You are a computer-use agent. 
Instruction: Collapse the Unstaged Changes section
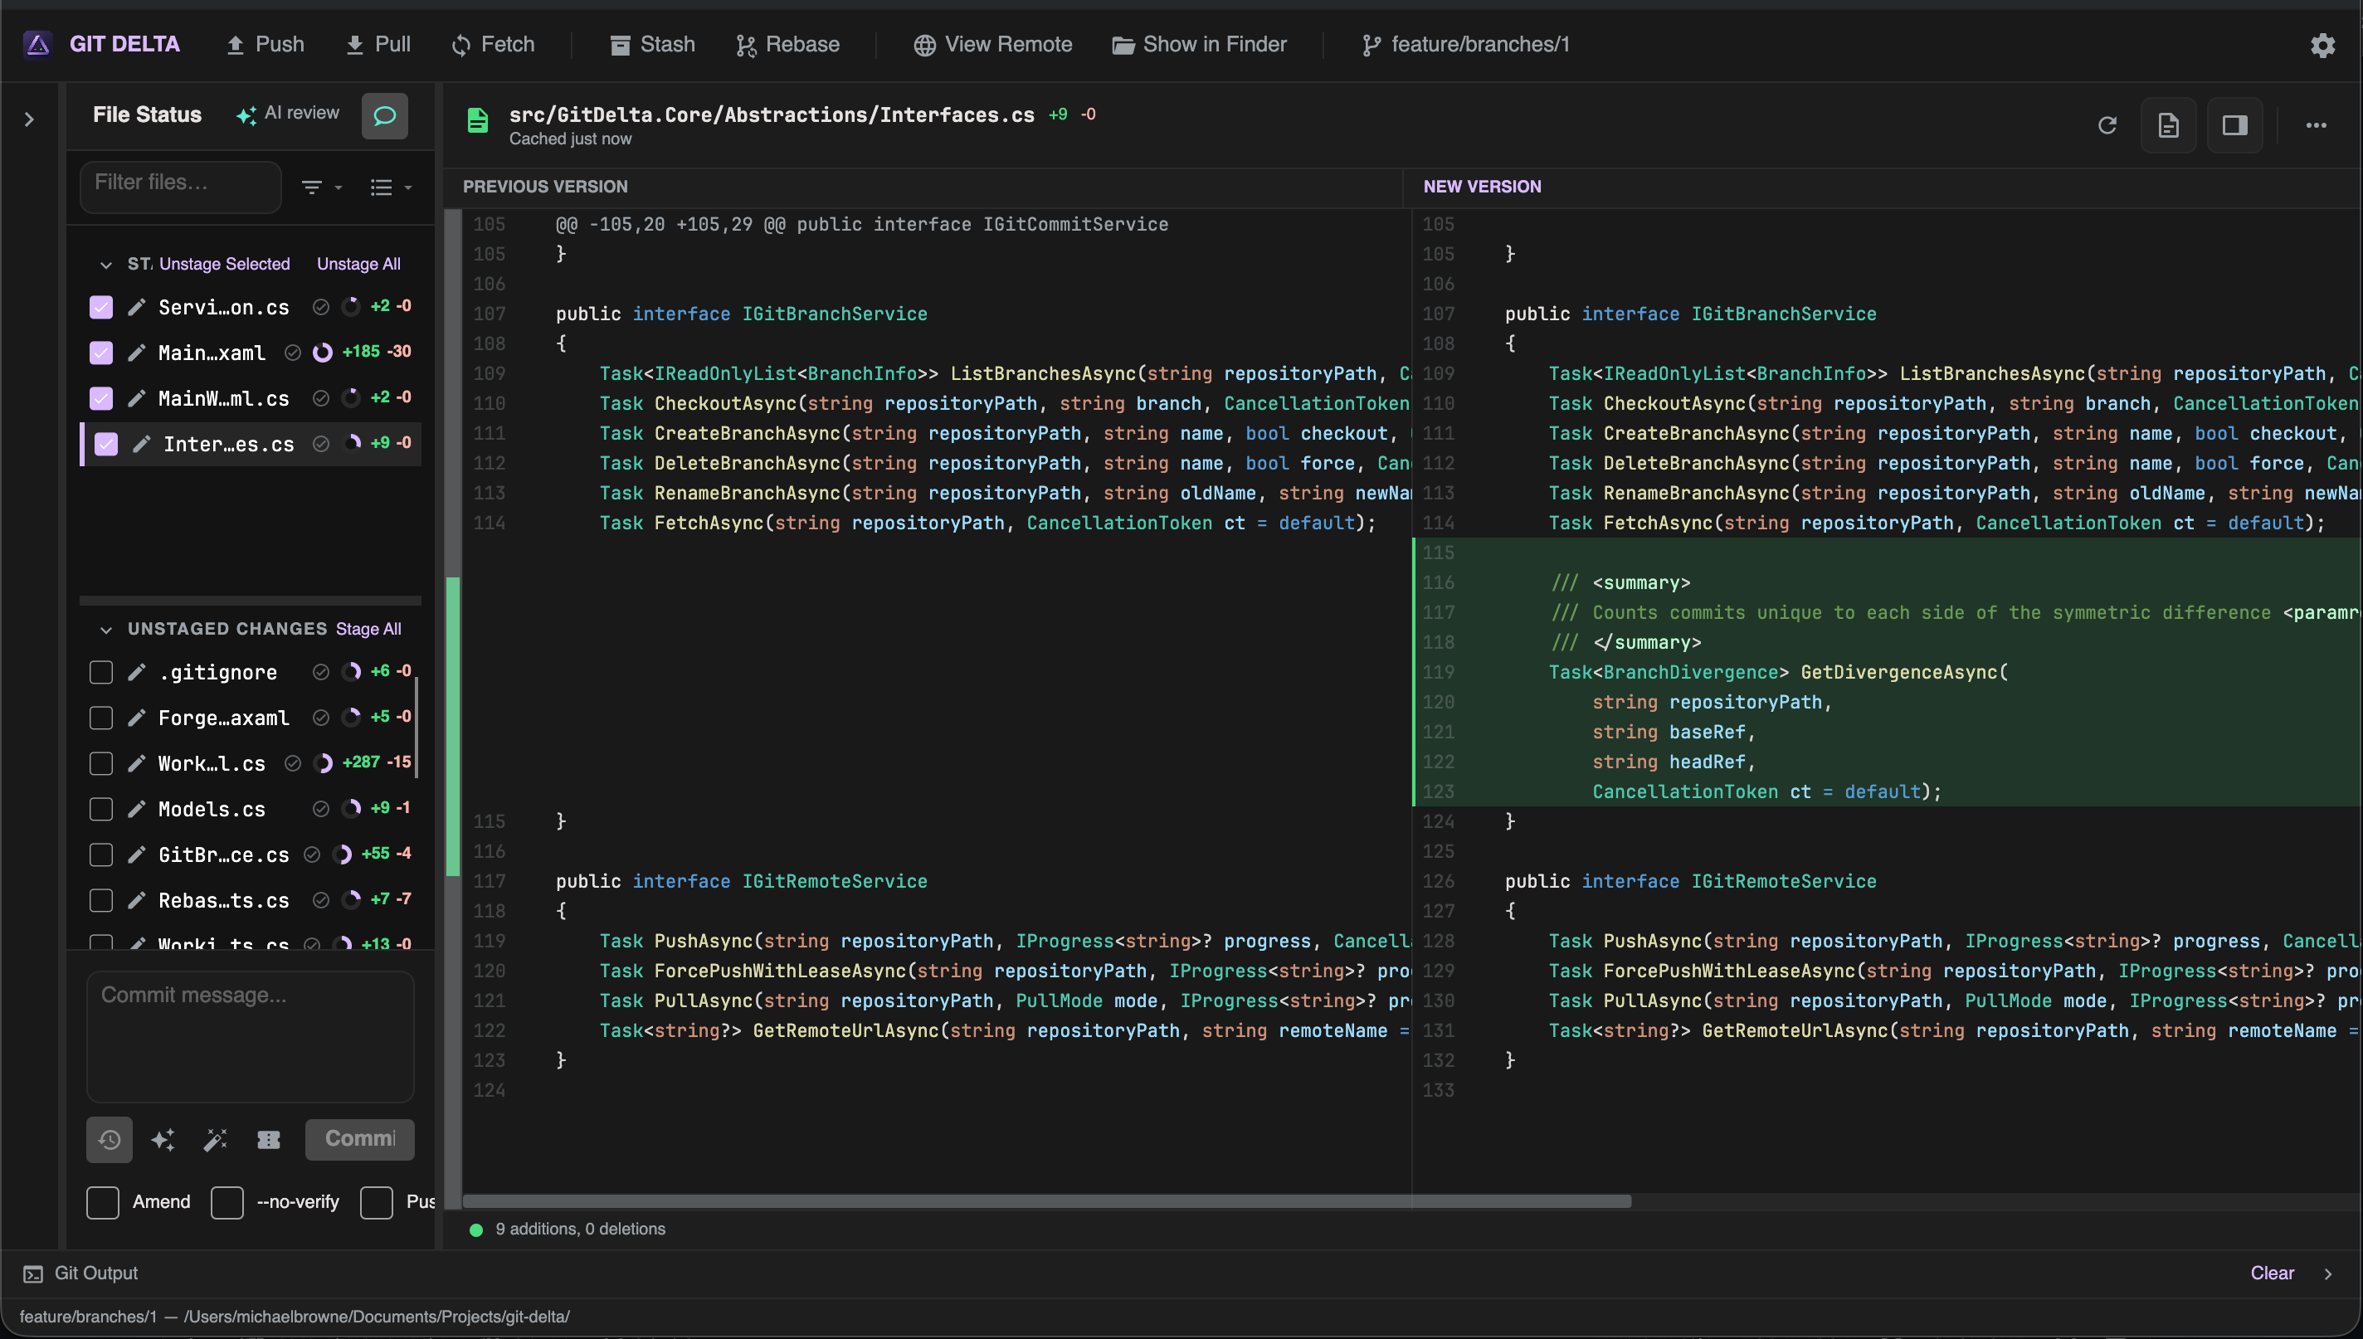pos(105,630)
